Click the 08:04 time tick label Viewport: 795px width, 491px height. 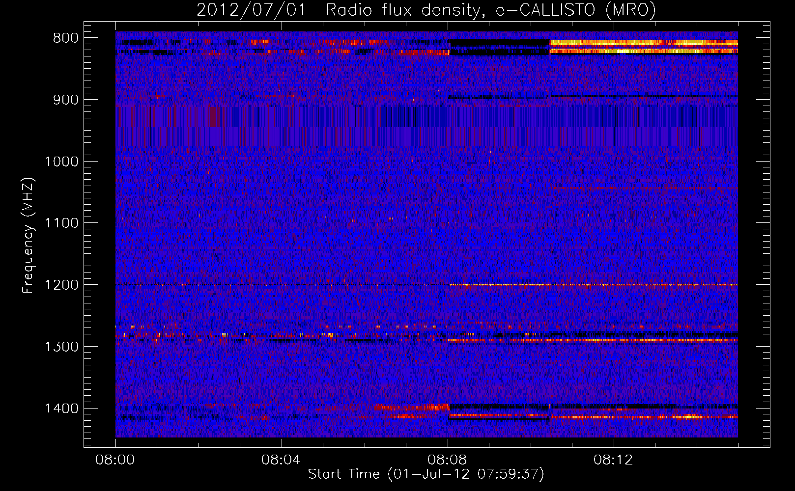[281, 460]
